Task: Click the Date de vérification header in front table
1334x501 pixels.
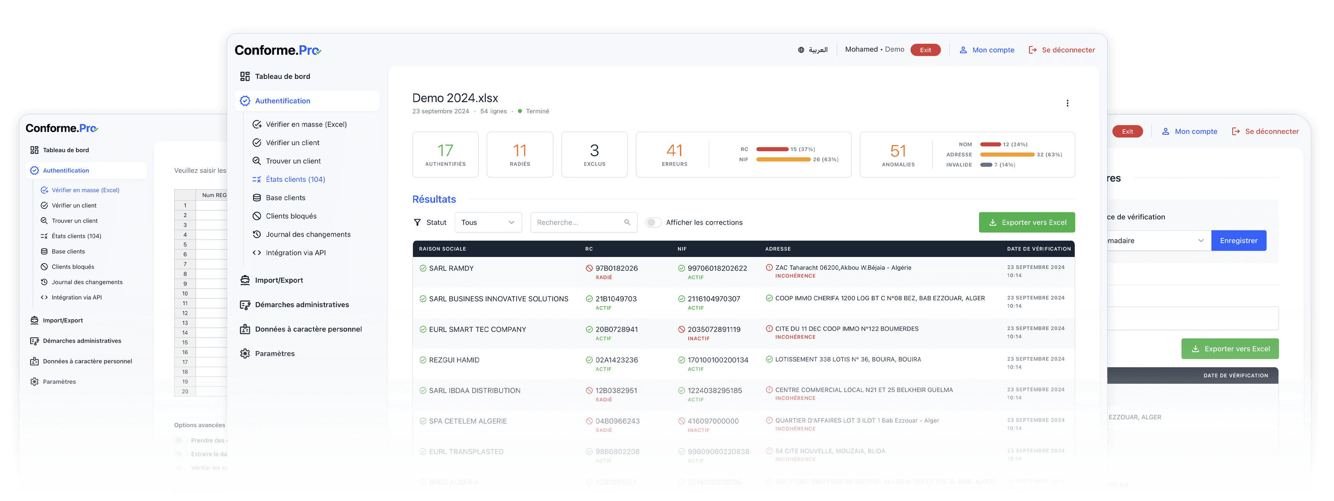Action: (x=1038, y=249)
